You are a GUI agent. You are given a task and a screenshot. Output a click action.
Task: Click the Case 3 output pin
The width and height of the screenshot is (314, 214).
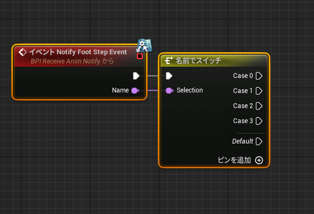point(259,121)
